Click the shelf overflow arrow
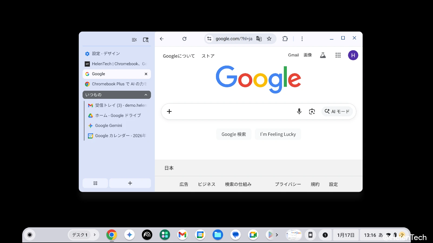Viewport: 433px width, 243px height. tap(277, 235)
